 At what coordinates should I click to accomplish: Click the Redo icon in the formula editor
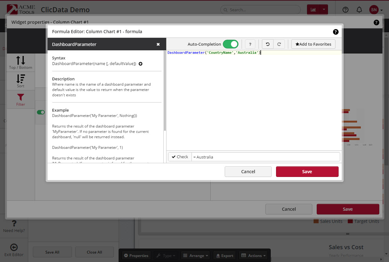(279, 44)
